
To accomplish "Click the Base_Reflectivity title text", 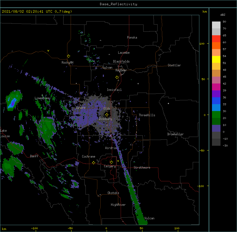I will click(x=118, y=4).
